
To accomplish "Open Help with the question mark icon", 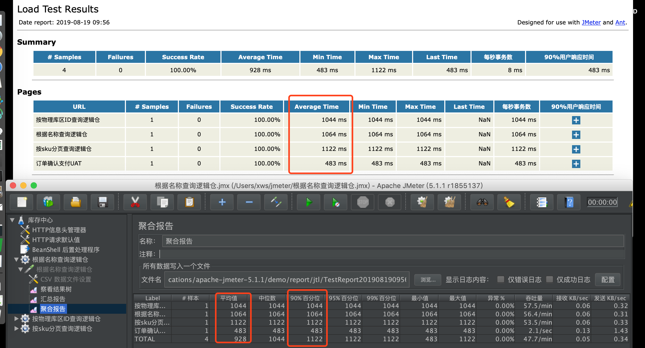I will [x=569, y=202].
